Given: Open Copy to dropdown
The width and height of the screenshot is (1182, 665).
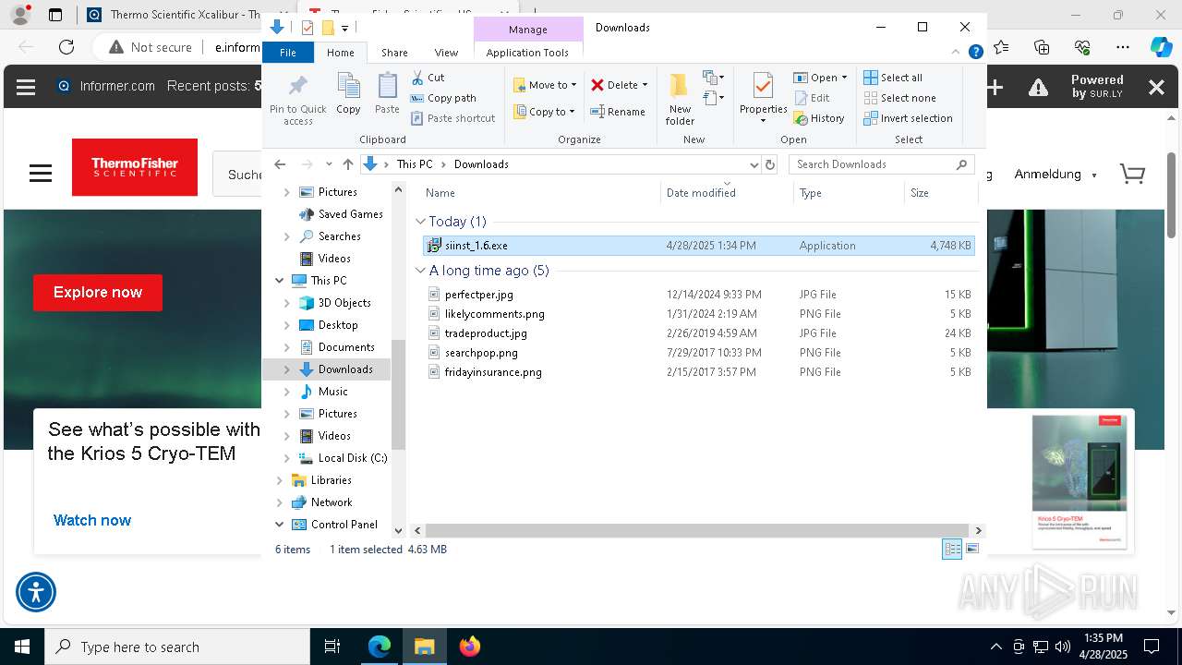Looking at the screenshot, I should [545, 112].
